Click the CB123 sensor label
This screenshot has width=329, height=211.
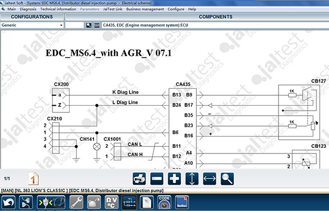pyautogui.click(x=319, y=146)
